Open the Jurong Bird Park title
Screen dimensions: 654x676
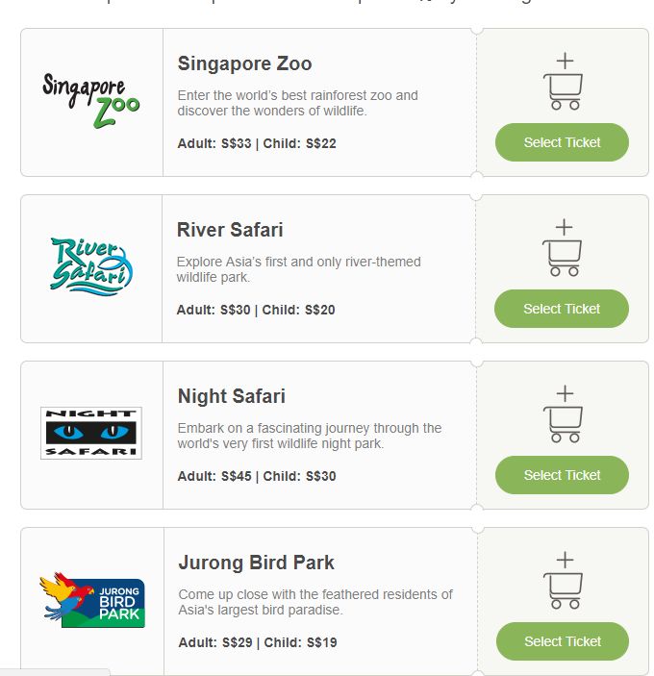(x=256, y=563)
